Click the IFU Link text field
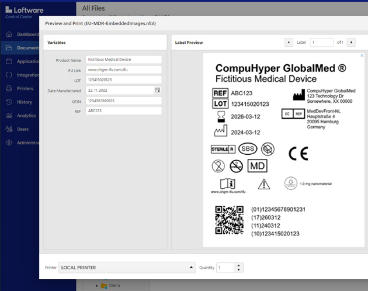This screenshot has width=368, height=291. [123, 70]
